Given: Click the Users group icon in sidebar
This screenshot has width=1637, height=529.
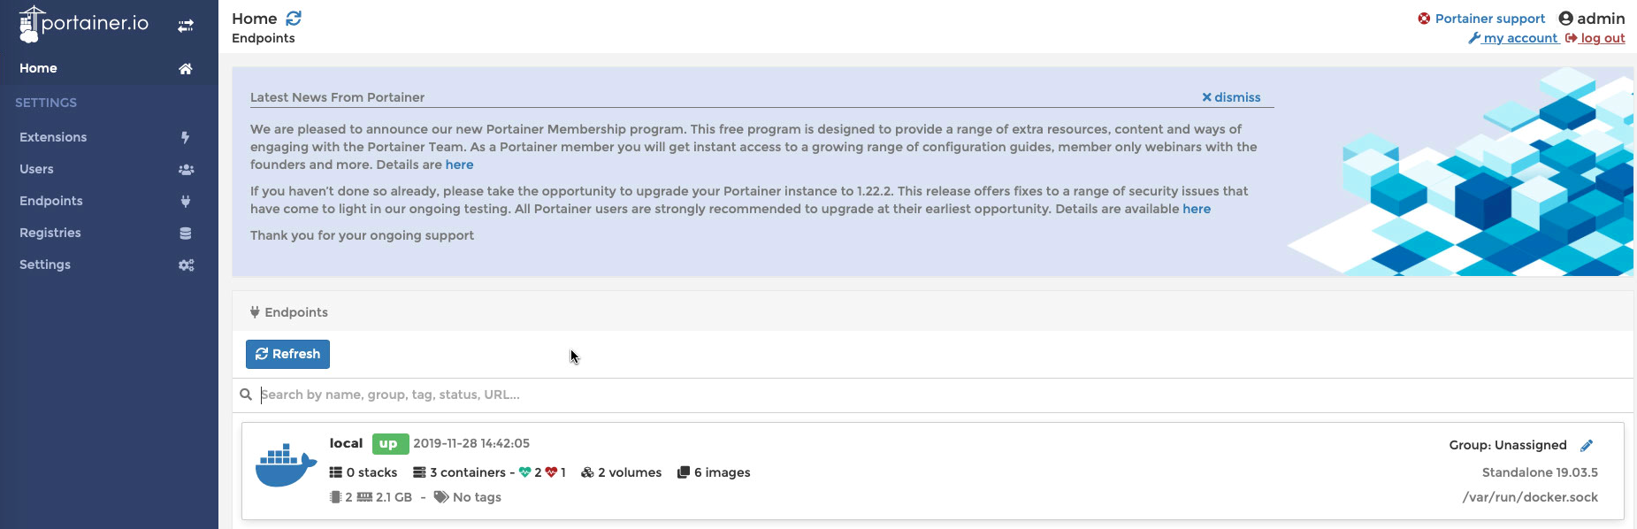Looking at the screenshot, I should pyautogui.click(x=186, y=170).
